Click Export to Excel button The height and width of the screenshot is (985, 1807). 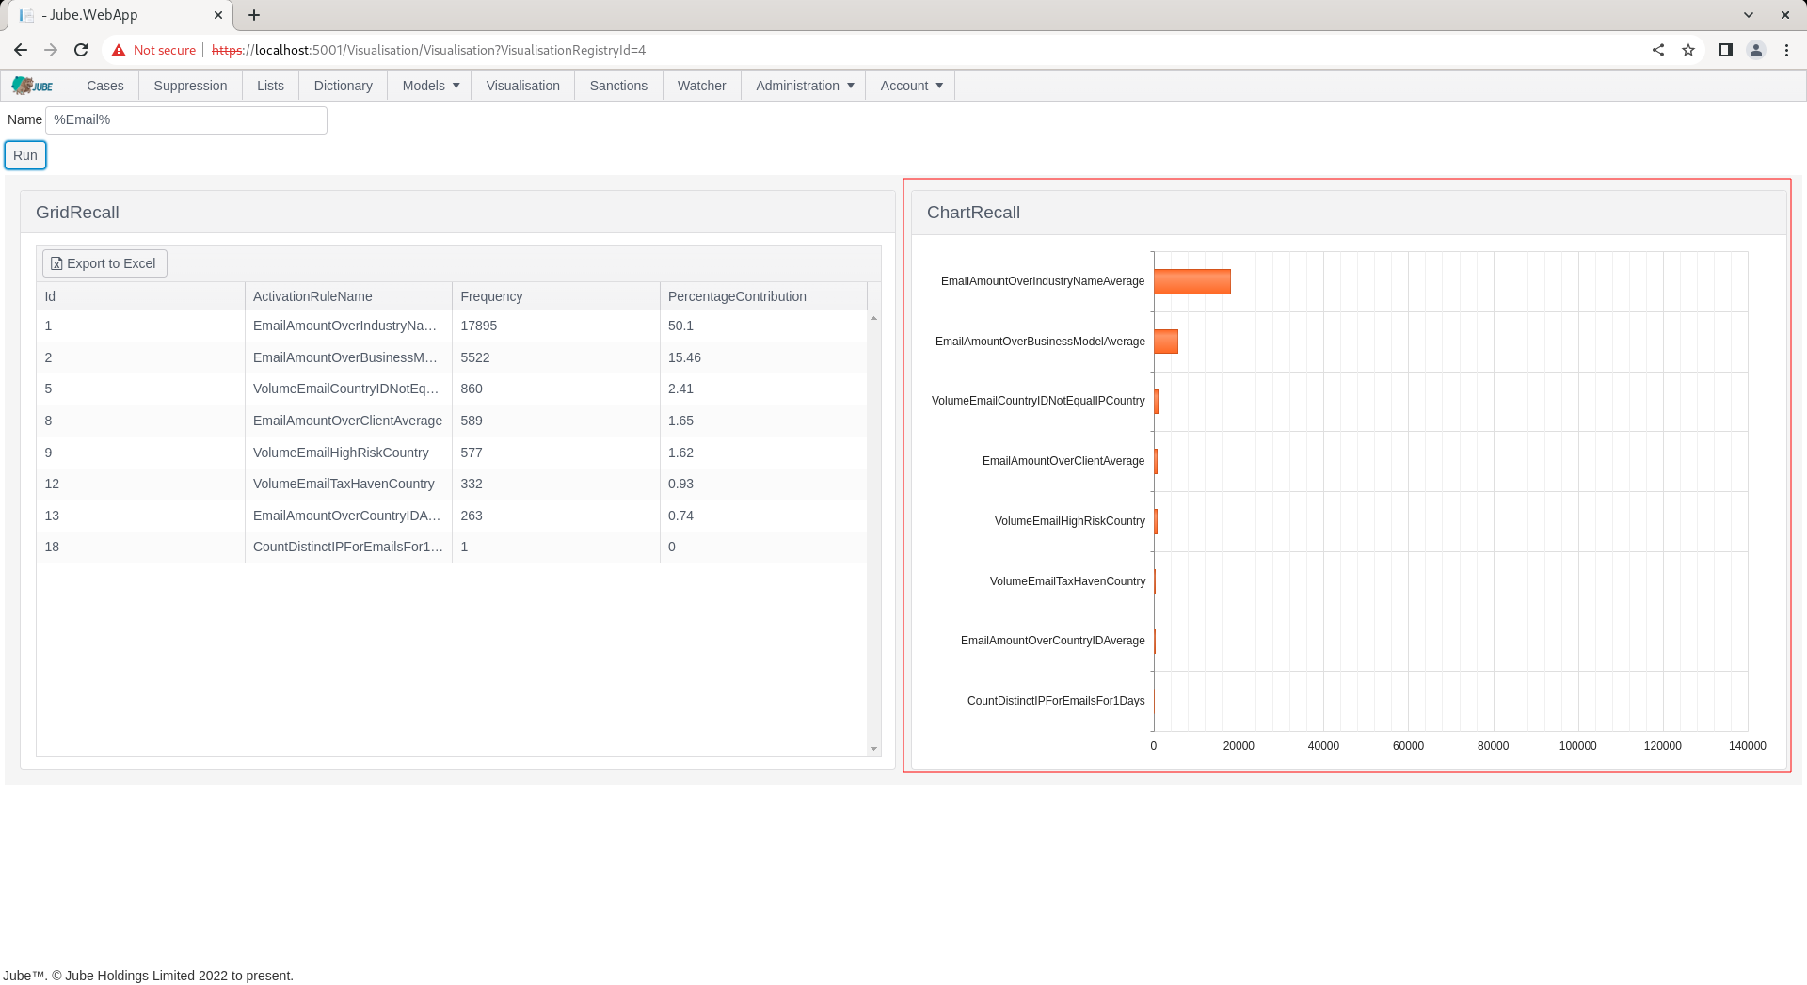pos(104,263)
